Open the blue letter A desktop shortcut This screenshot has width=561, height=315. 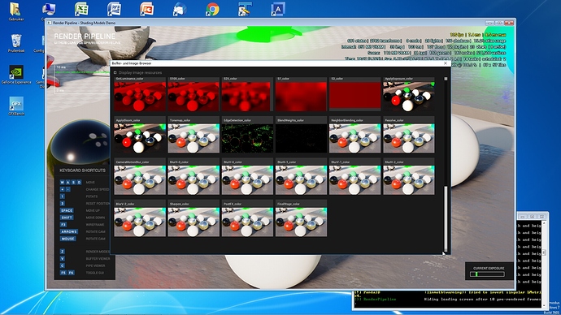click(x=278, y=9)
